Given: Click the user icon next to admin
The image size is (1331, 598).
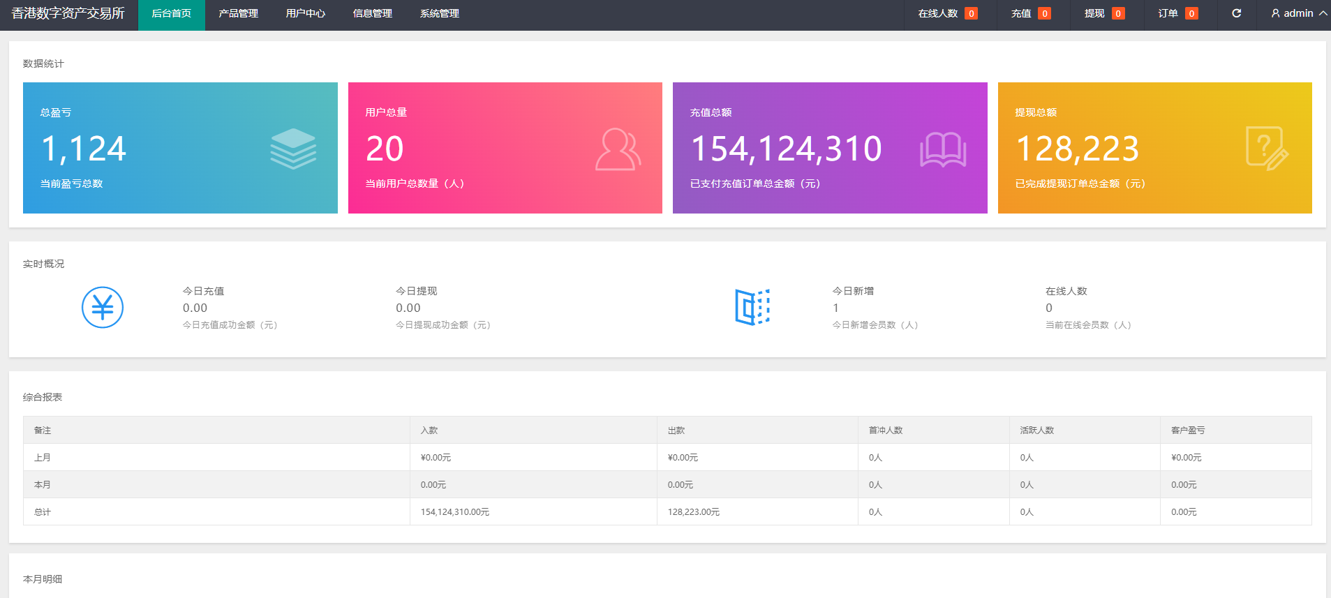Looking at the screenshot, I should [1275, 13].
